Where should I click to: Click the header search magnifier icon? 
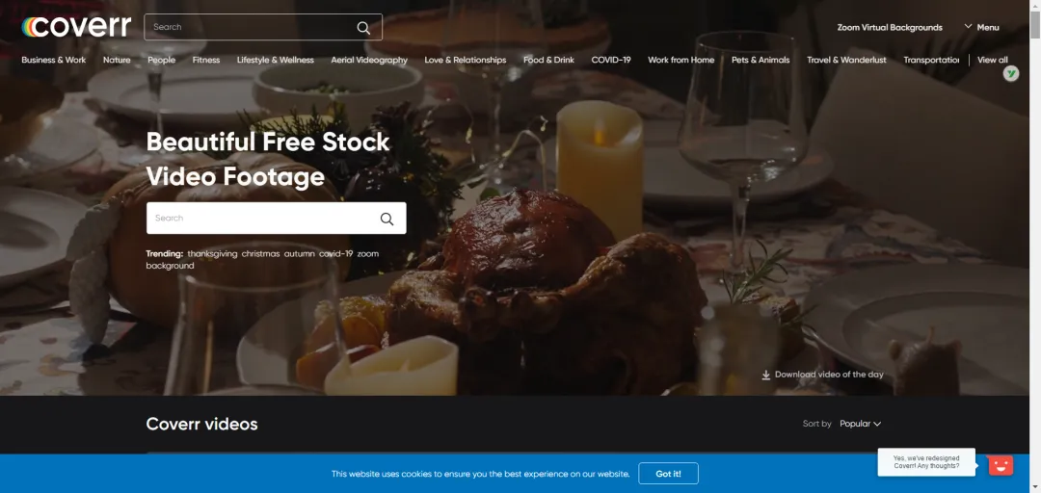click(x=363, y=27)
